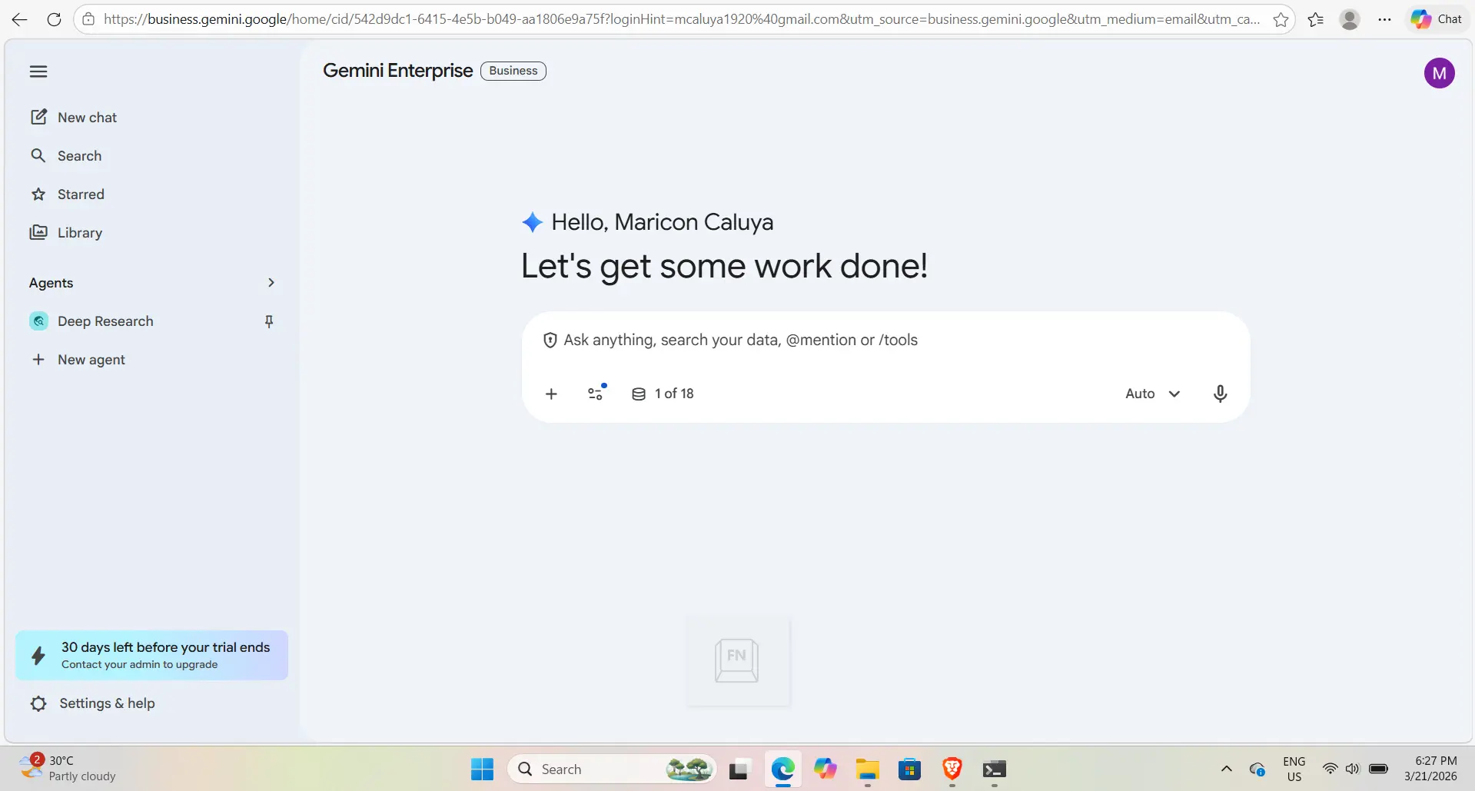Click the network status tray icon

(1257, 769)
